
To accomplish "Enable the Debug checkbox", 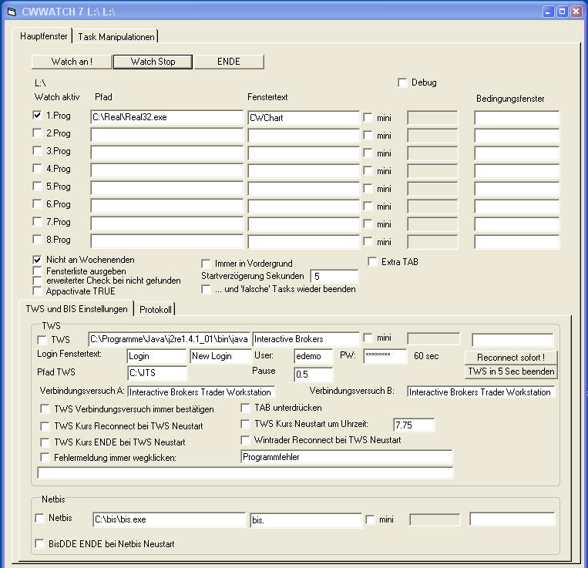I will click(x=402, y=82).
